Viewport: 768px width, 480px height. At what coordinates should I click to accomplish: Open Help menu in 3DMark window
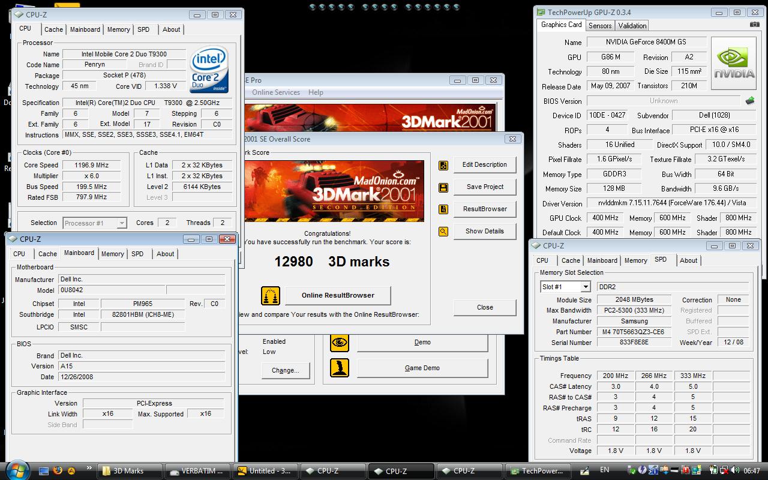pyautogui.click(x=316, y=92)
